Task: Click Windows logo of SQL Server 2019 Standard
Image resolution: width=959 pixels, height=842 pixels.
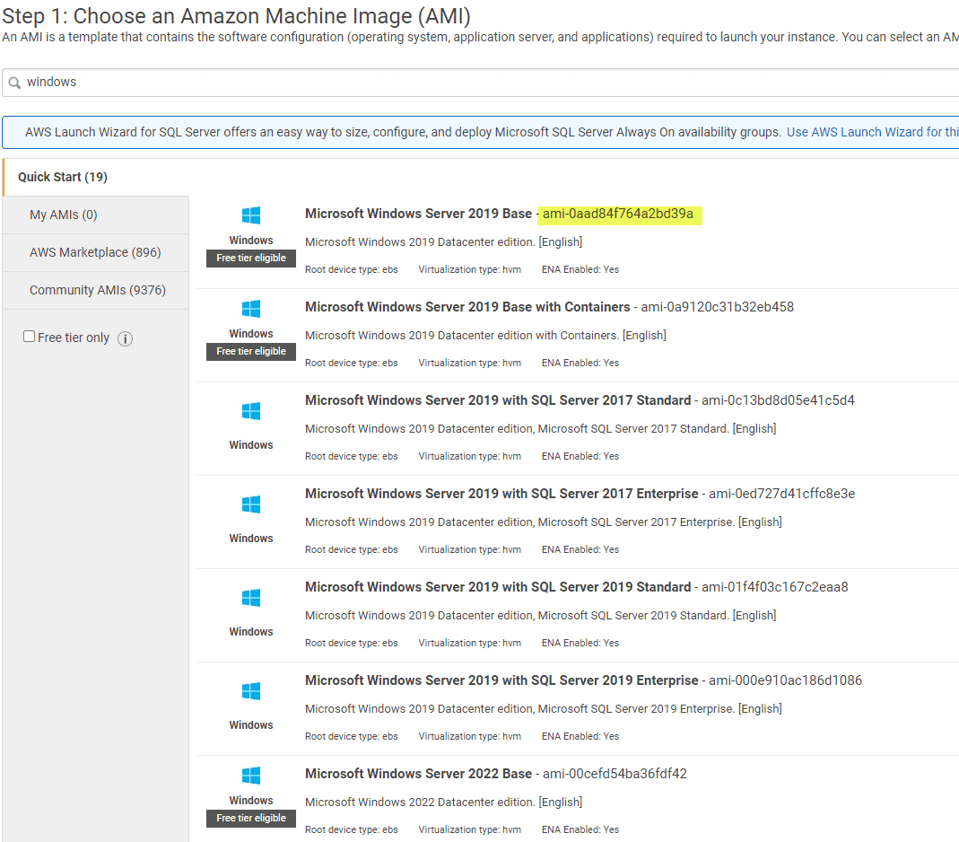Action: click(x=251, y=598)
